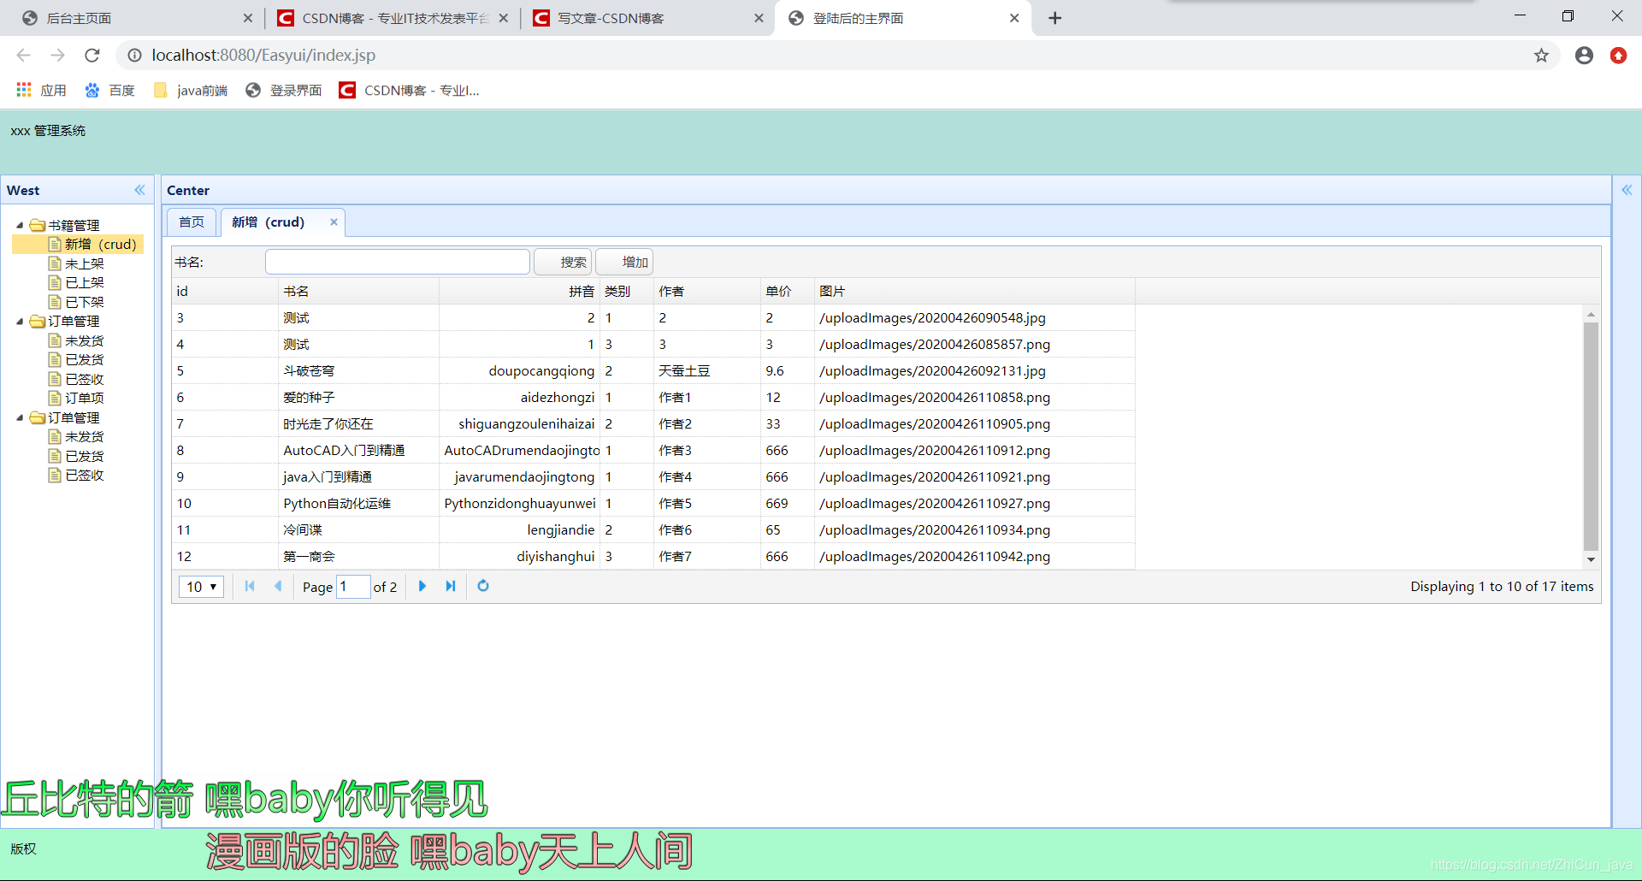The height and width of the screenshot is (881, 1642).
Task: Refresh the datagrid with reload icon
Action: 483,586
